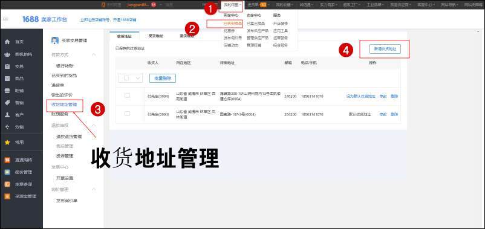485x229 pixels.
Task: Click 删除 for the 264200 address row
Action: pyautogui.click(x=394, y=114)
